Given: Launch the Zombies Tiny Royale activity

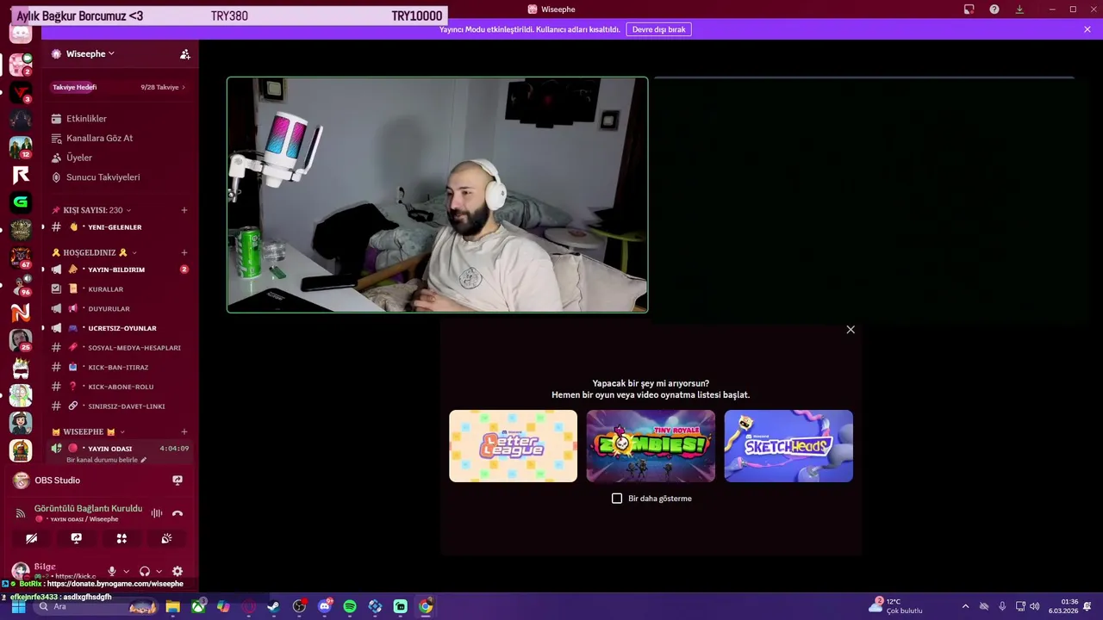Looking at the screenshot, I should [x=651, y=446].
